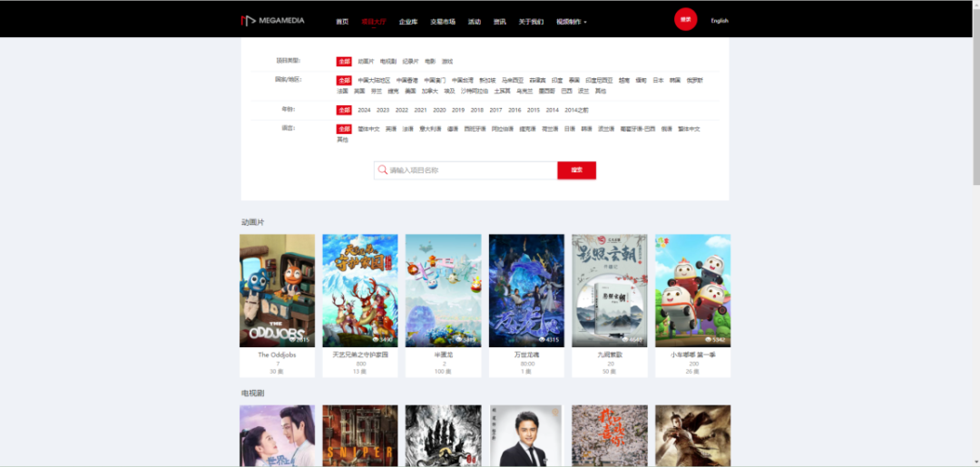Filter language by 西班牙语
980x467 pixels.
point(475,129)
